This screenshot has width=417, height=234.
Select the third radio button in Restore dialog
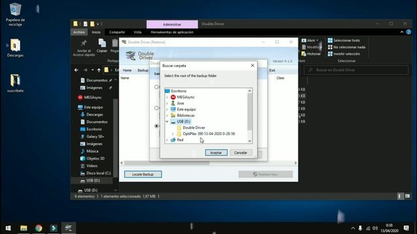156,126
